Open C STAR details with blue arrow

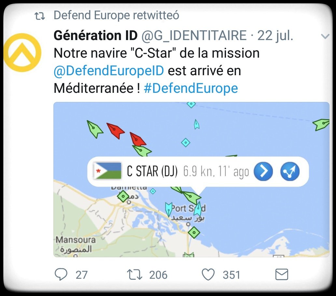tap(263, 171)
